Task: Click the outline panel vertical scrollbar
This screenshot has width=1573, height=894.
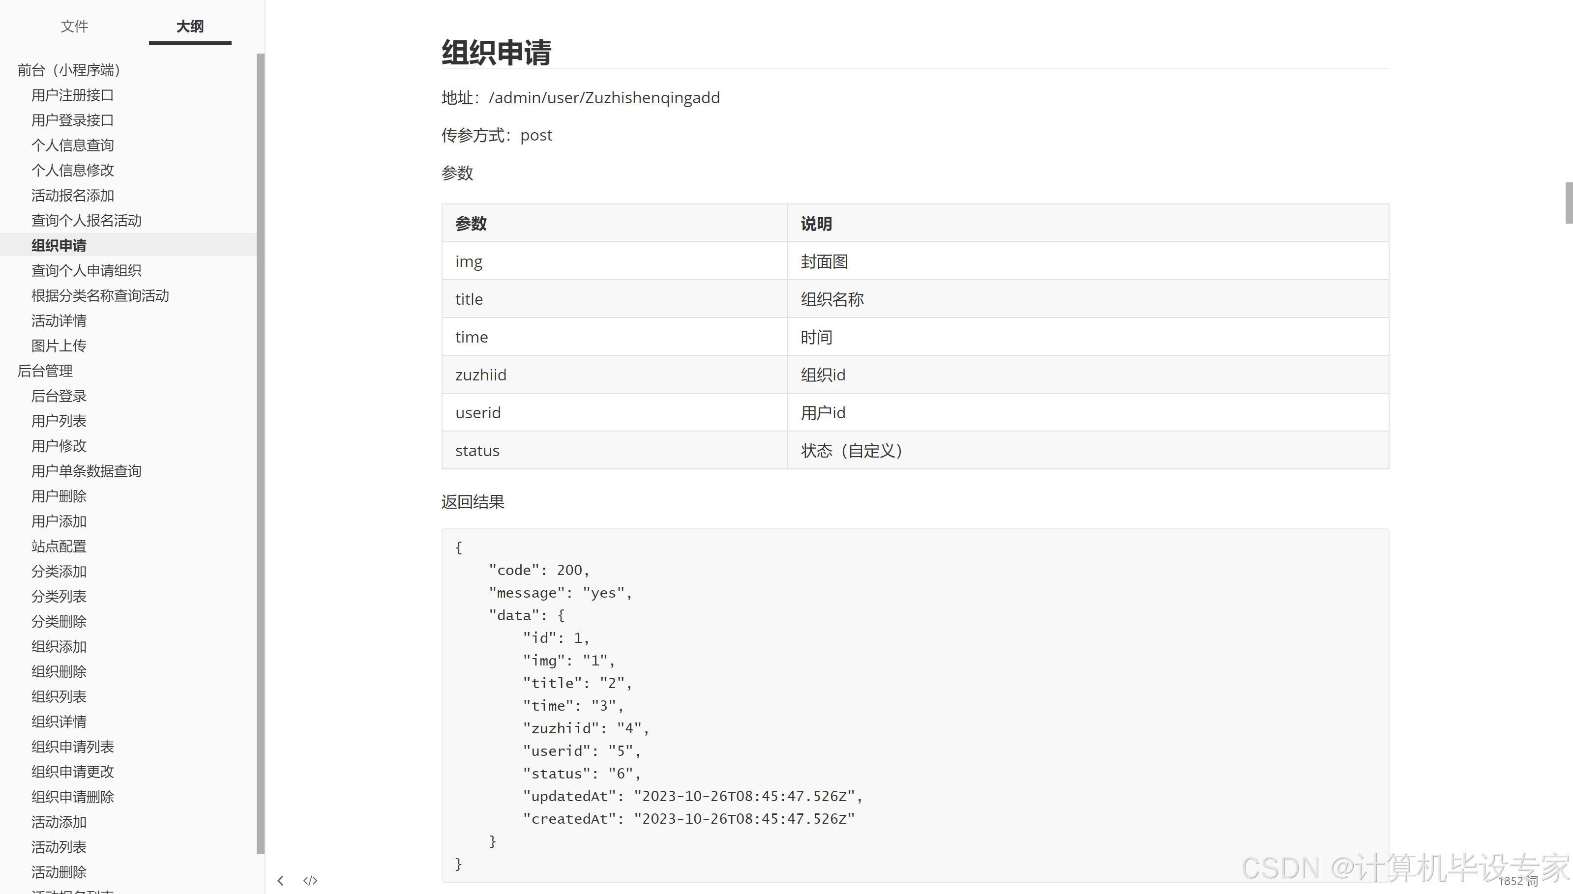Action: pyautogui.click(x=261, y=453)
